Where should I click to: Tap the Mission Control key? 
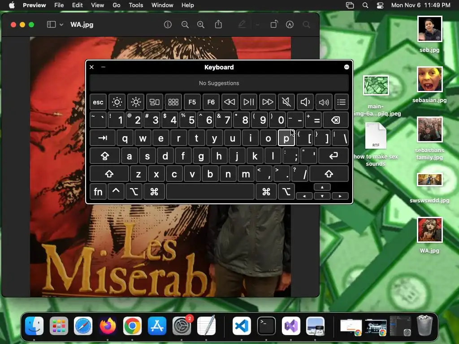point(155,102)
